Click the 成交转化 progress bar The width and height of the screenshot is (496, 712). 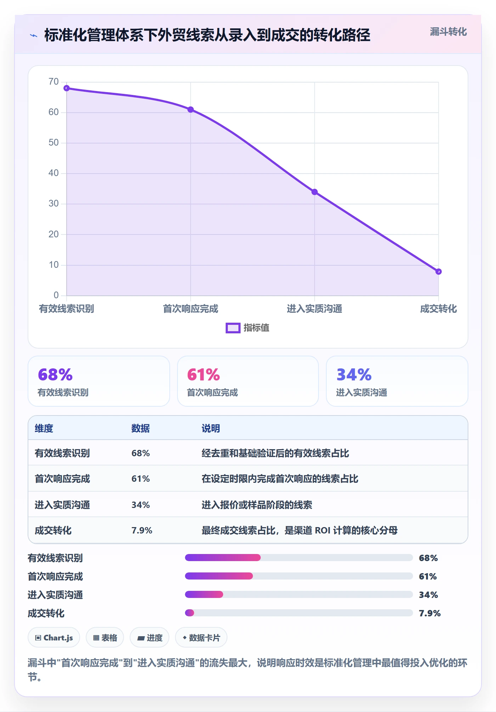pos(299,613)
